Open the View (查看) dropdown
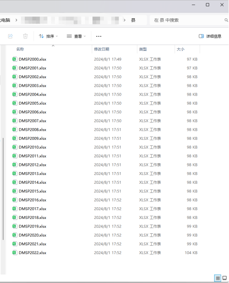The image size is (229, 283). point(76,36)
